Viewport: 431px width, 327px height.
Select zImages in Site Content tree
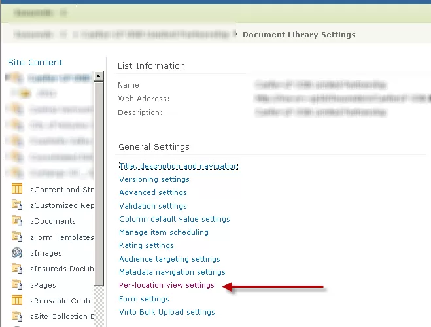(46, 253)
